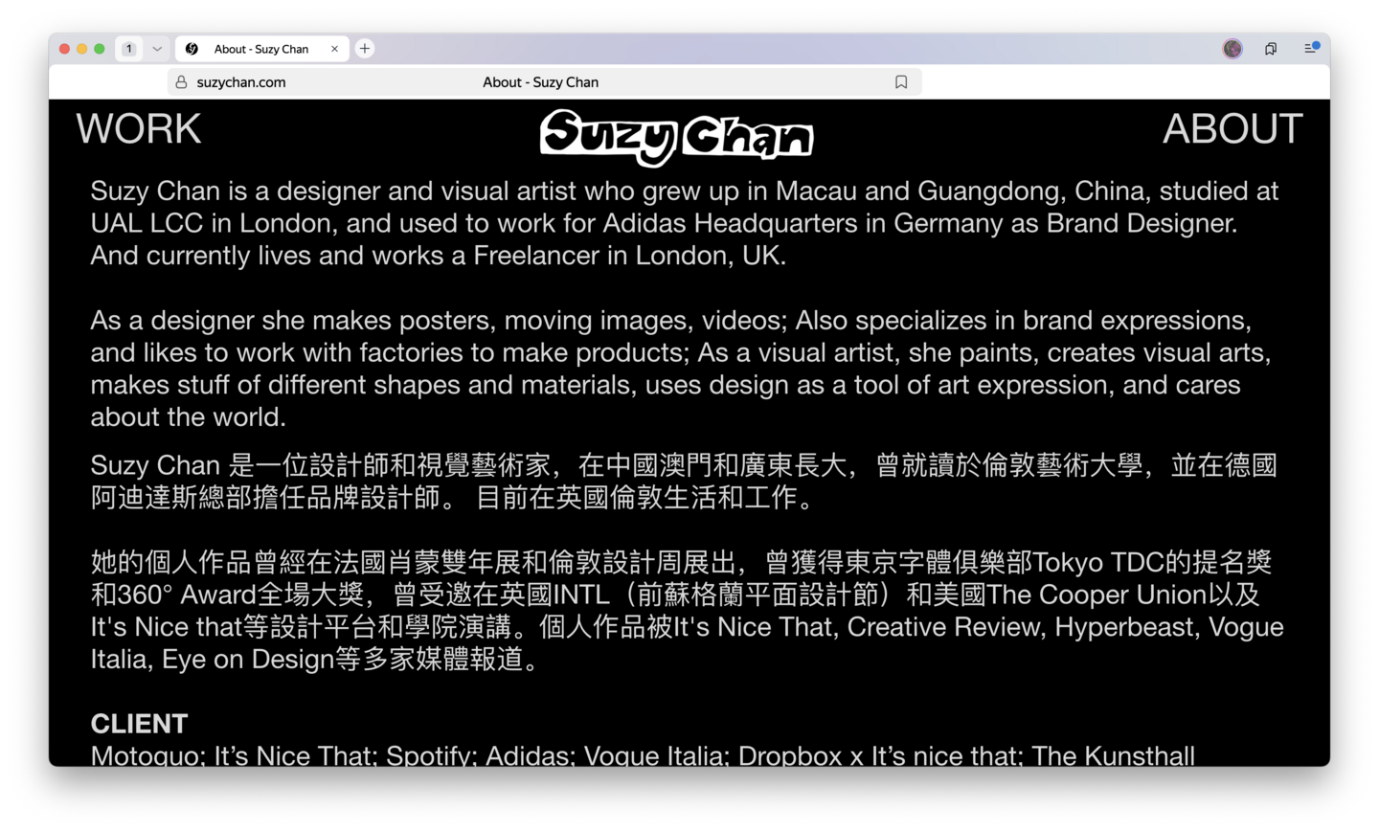Close the About - Suzy Chan tab
Viewport: 1379px width, 831px height.
[x=334, y=49]
